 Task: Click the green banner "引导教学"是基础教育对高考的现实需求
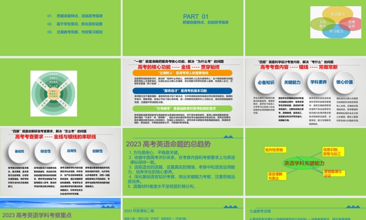click(182, 109)
